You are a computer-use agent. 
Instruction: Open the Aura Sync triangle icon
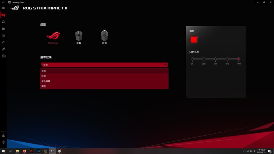[3, 22]
